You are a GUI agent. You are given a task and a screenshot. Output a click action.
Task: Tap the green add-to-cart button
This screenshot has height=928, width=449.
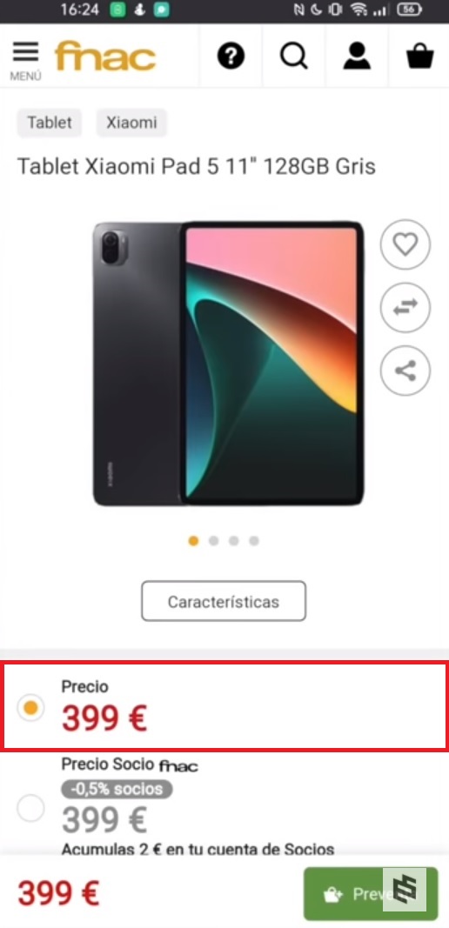click(x=371, y=894)
